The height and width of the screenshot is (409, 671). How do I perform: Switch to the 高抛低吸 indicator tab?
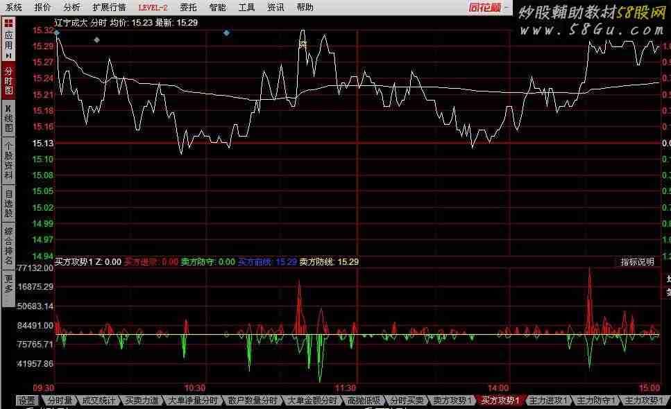364,401
